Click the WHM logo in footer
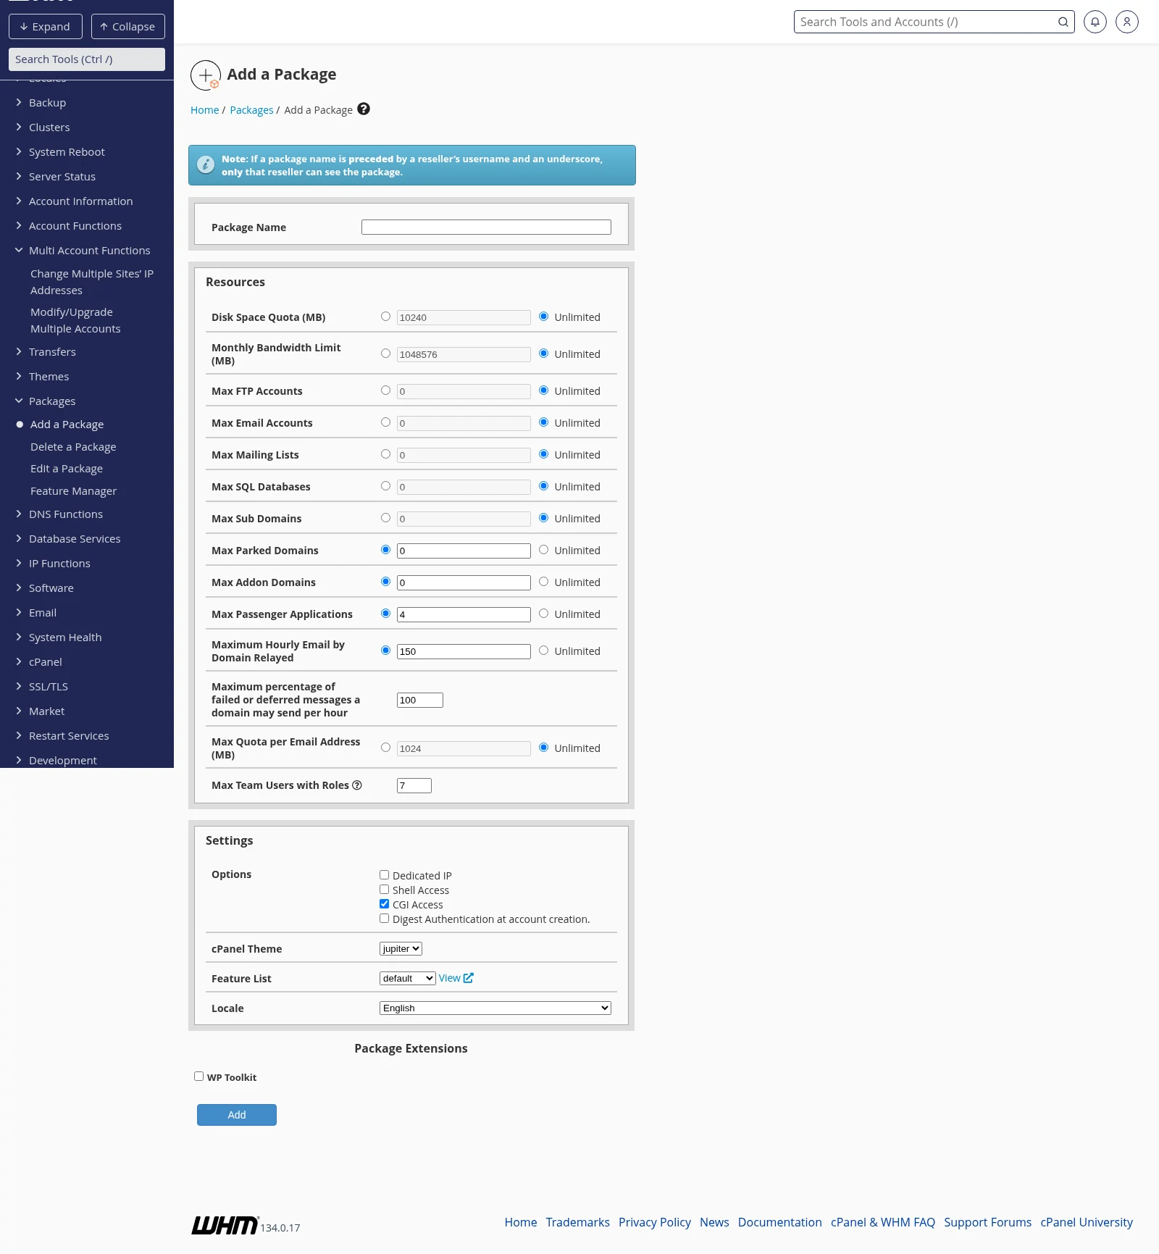The height and width of the screenshot is (1254, 1159). [x=225, y=1225]
